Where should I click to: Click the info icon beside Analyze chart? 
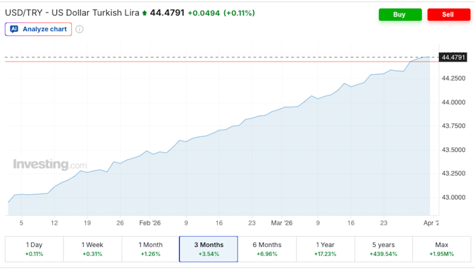[x=79, y=29]
